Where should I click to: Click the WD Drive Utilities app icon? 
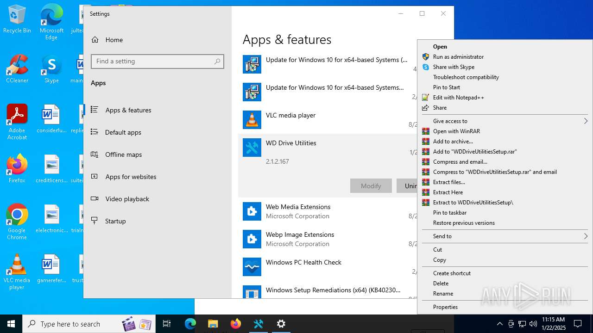(x=252, y=148)
